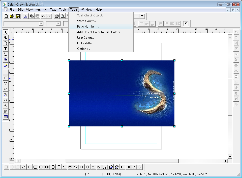Open the line style dropdown arrow

[x=142, y=16]
